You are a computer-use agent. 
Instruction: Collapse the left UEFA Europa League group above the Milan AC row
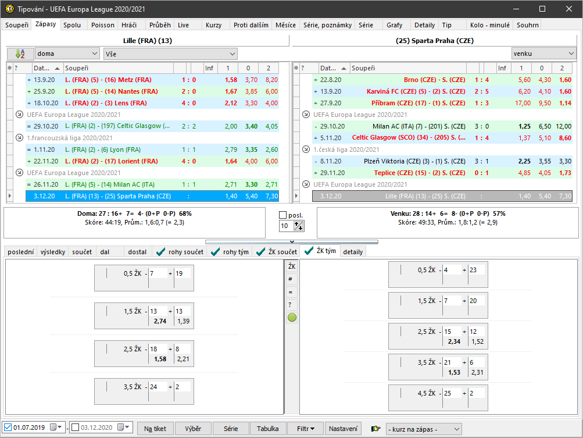19,173
